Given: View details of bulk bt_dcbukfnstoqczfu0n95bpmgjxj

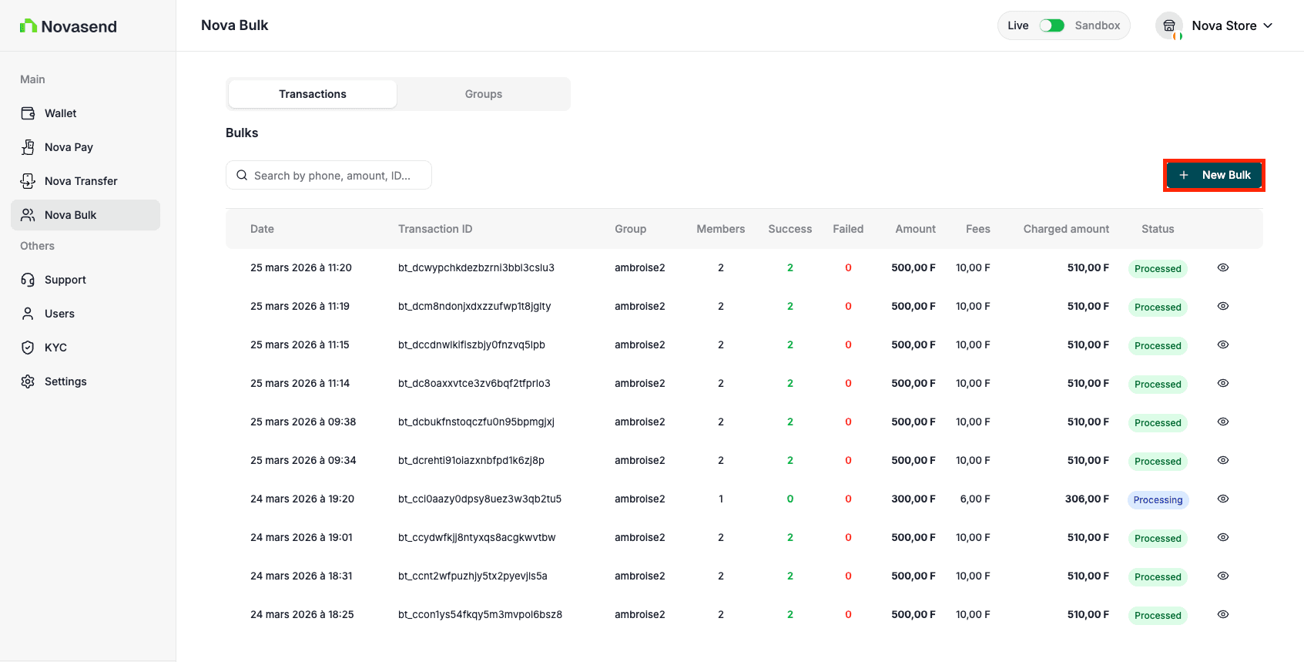Looking at the screenshot, I should [1223, 422].
